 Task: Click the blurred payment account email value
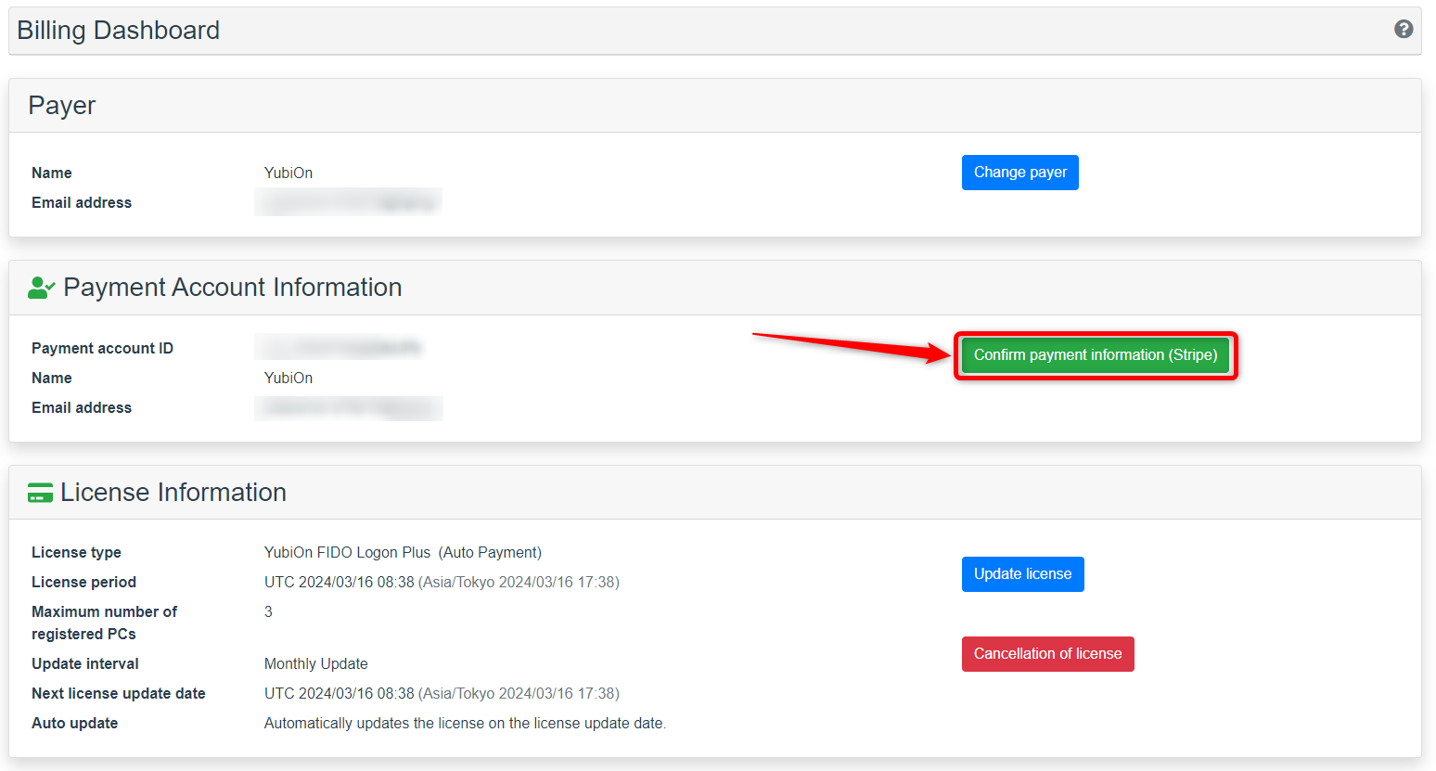tap(349, 407)
